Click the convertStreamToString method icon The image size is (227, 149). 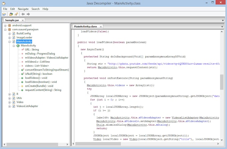pos(23,70)
